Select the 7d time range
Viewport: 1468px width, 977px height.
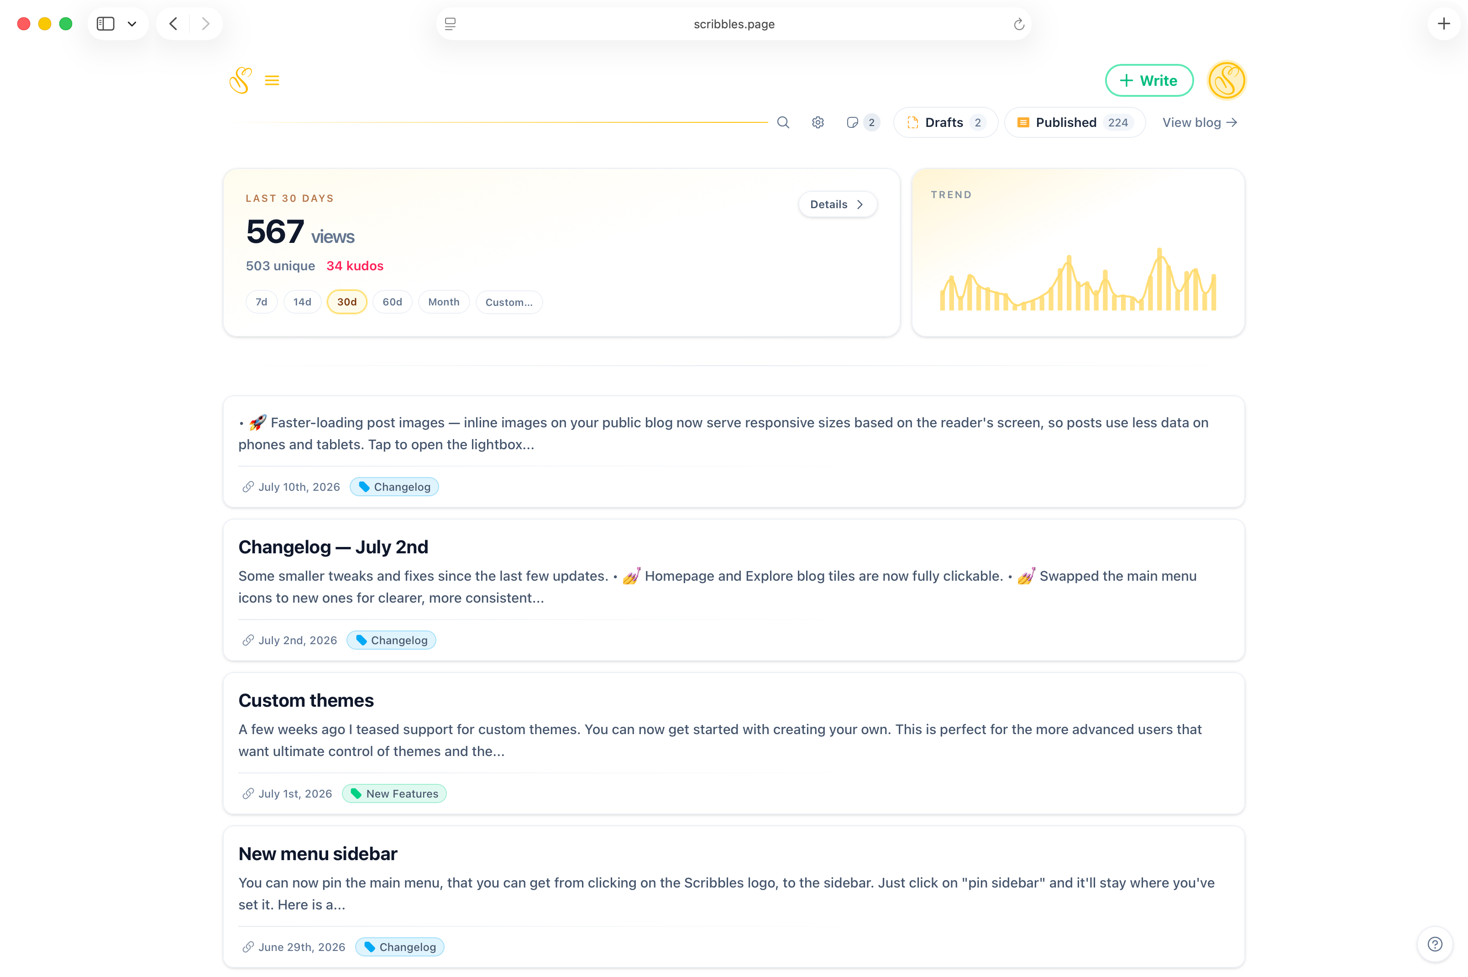[x=262, y=302]
